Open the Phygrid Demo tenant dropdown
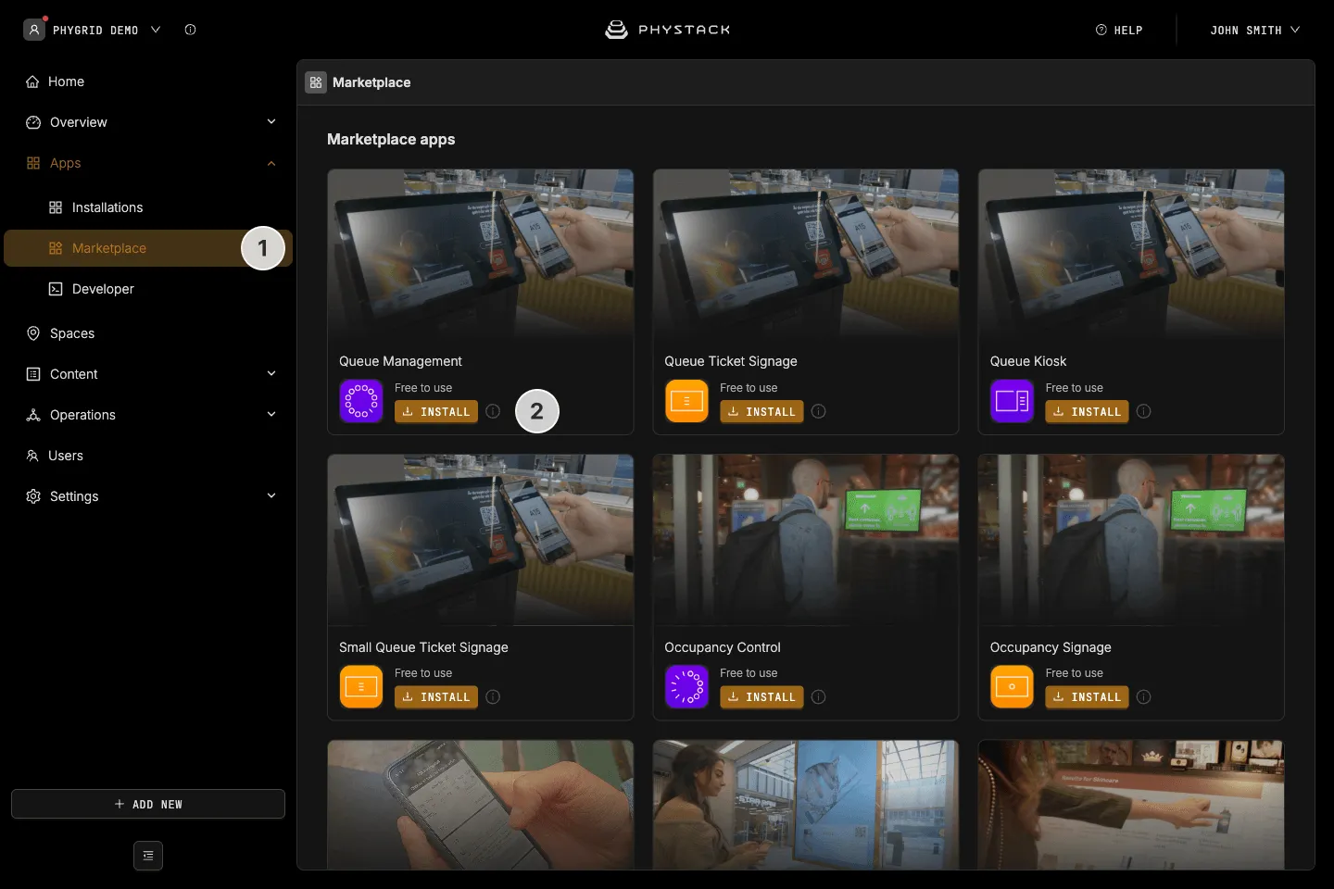The image size is (1334, 889). (x=93, y=30)
